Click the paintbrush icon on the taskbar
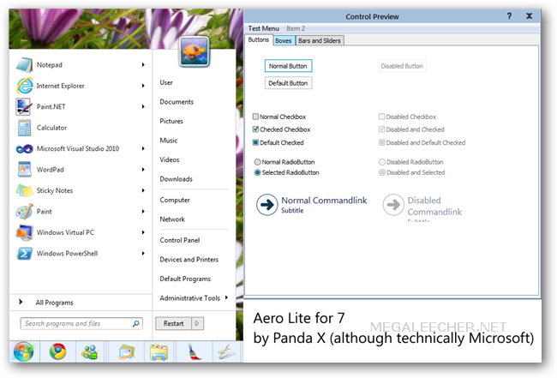 coord(195,352)
